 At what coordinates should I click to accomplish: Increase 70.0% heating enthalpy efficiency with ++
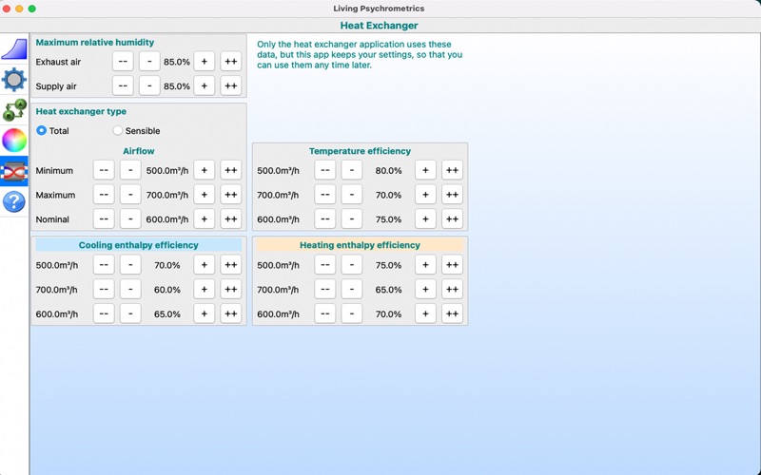453,313
